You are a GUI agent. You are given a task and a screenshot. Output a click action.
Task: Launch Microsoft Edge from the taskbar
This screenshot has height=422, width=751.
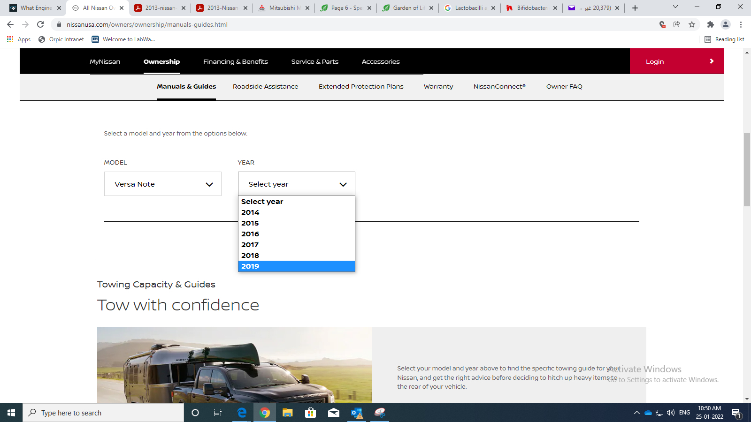coord(242,413)
